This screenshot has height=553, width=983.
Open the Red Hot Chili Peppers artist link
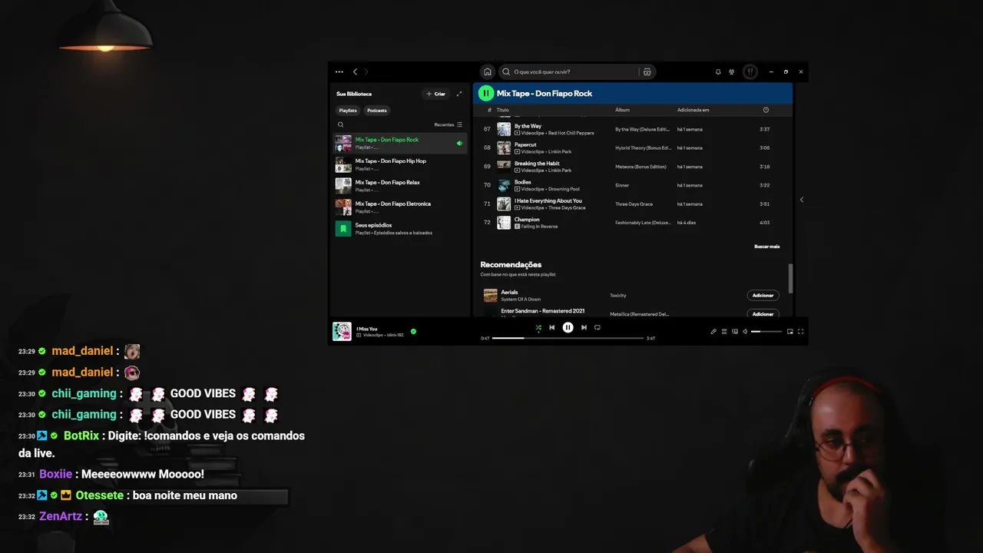pos(571,133)
